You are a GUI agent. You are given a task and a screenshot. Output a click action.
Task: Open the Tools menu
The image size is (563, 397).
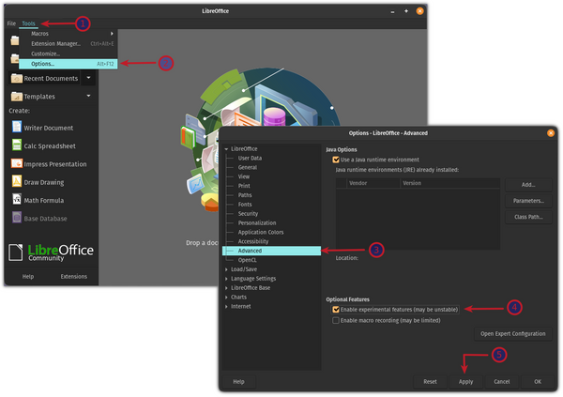point(28,23)
